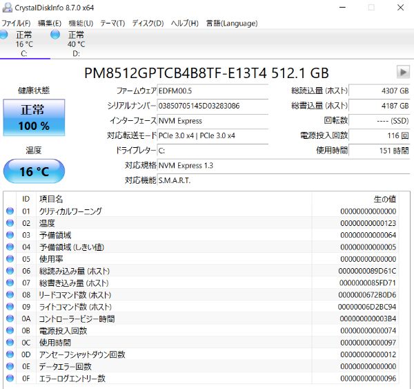Click the features field S.M.A.R.T.
414x389 pixels.
pos(284,180)
